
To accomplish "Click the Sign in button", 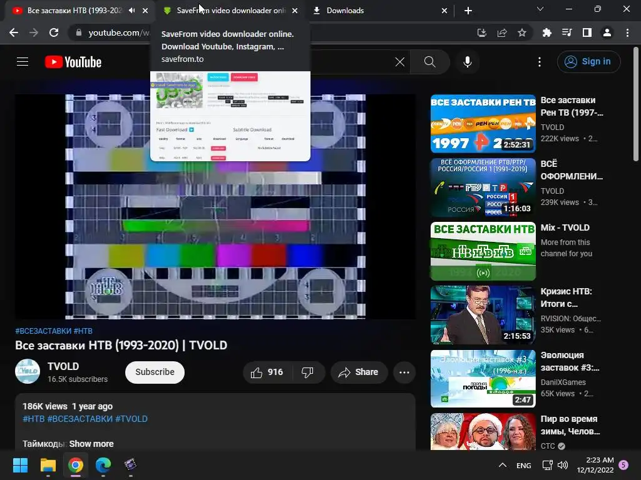I will (x=588, y=62).
